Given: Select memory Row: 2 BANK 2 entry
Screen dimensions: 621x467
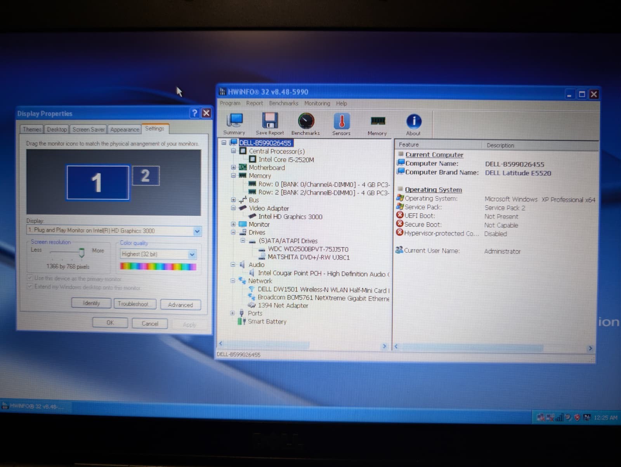Looking at the screenshot, I should tap(324, 192).
